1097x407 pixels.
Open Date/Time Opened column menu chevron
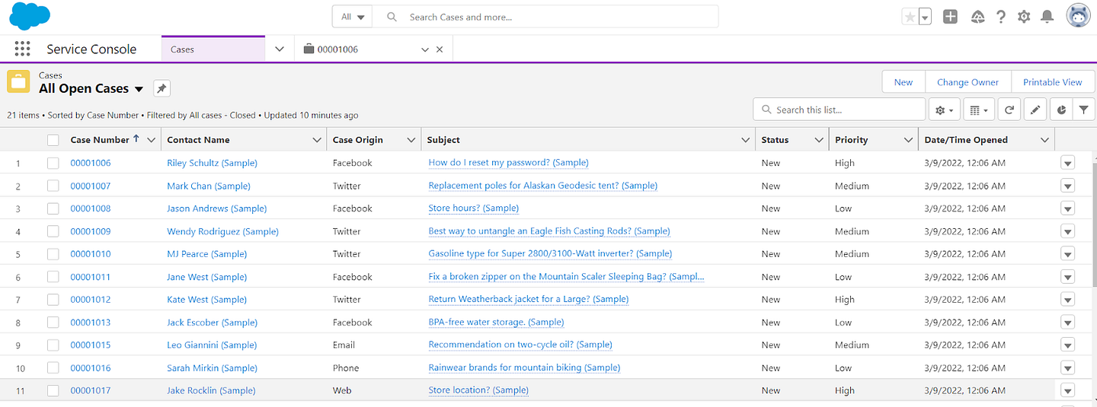[1045, 140]
